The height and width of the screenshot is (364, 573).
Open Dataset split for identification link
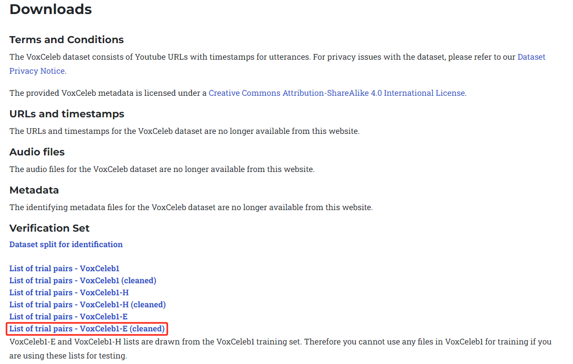[x=66, y=244]
